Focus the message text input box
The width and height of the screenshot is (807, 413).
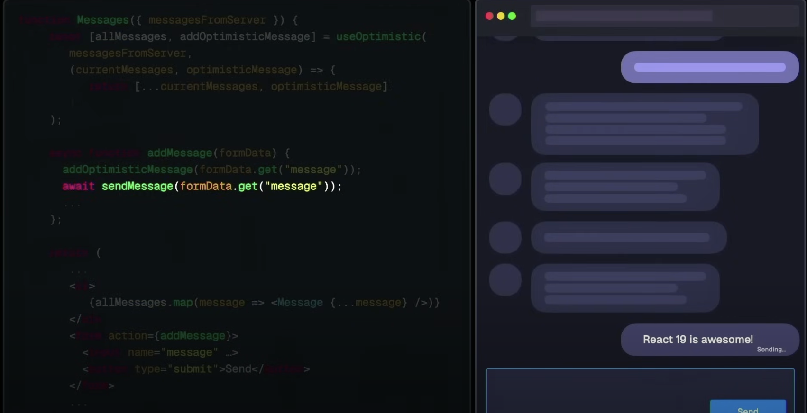tap(640, 391)
